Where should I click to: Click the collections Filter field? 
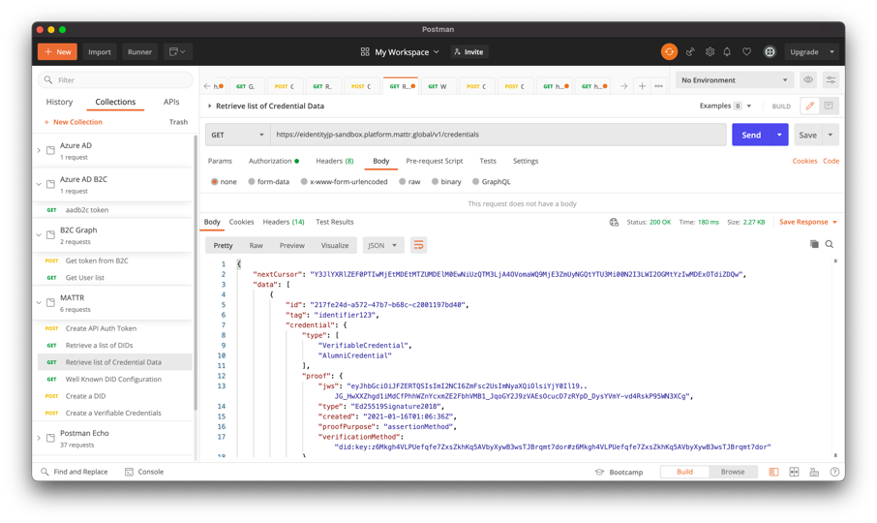[x=115, y=80]
